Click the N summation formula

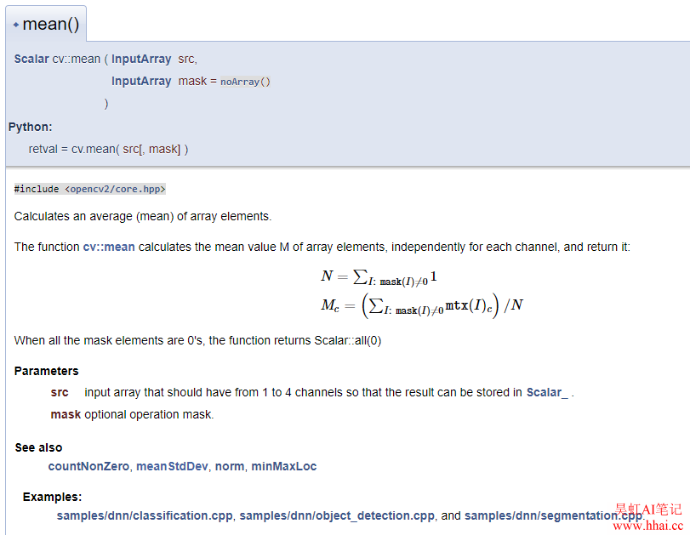379,276
